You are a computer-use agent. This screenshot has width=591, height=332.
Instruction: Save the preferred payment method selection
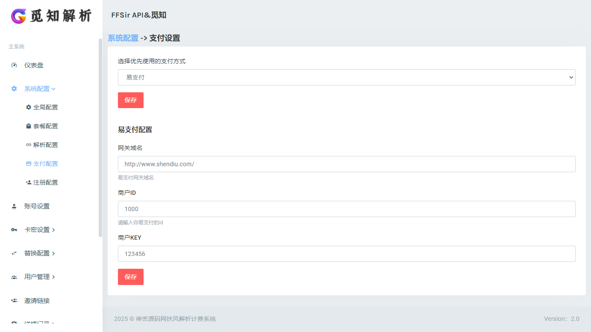[x=130, y=100]
